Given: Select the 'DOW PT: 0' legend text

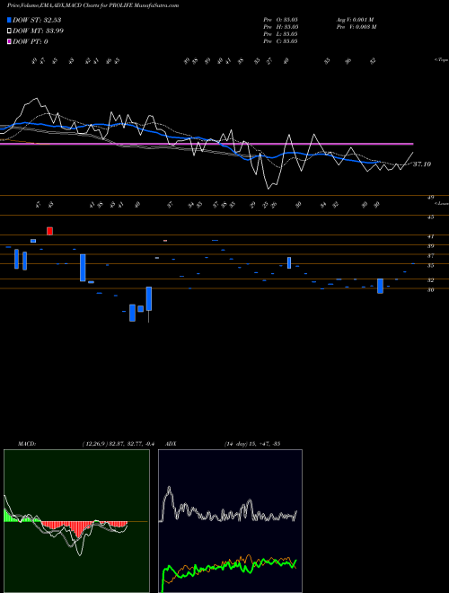Looking at the screenshot, I should click(x=31, y=41).
